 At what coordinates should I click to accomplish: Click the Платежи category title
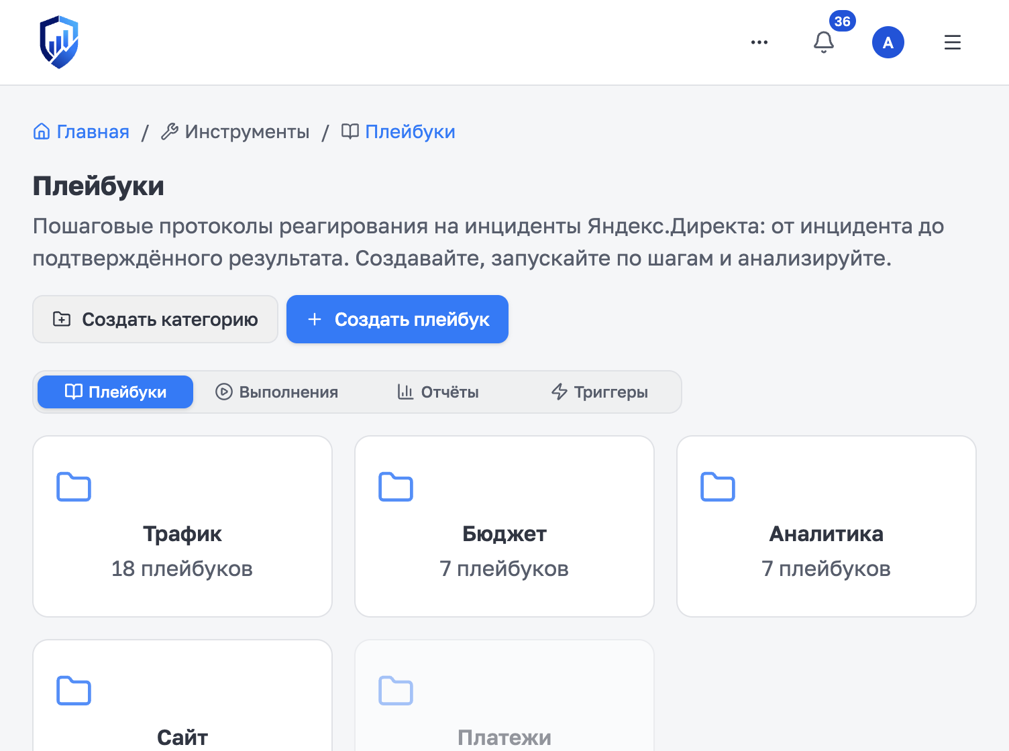(x=504, y=738)
